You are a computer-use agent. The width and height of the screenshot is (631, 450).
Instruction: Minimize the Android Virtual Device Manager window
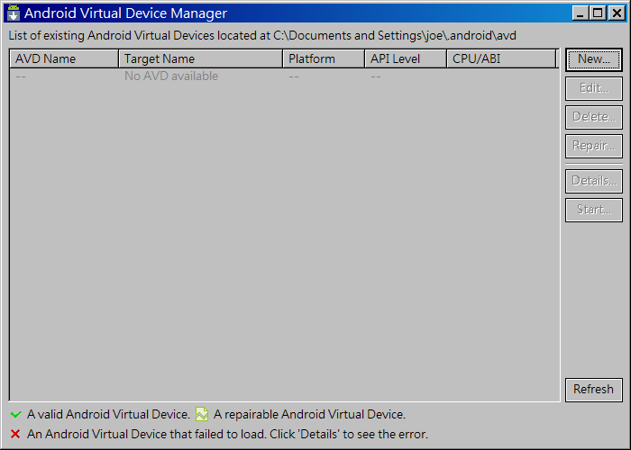(580, 13)
